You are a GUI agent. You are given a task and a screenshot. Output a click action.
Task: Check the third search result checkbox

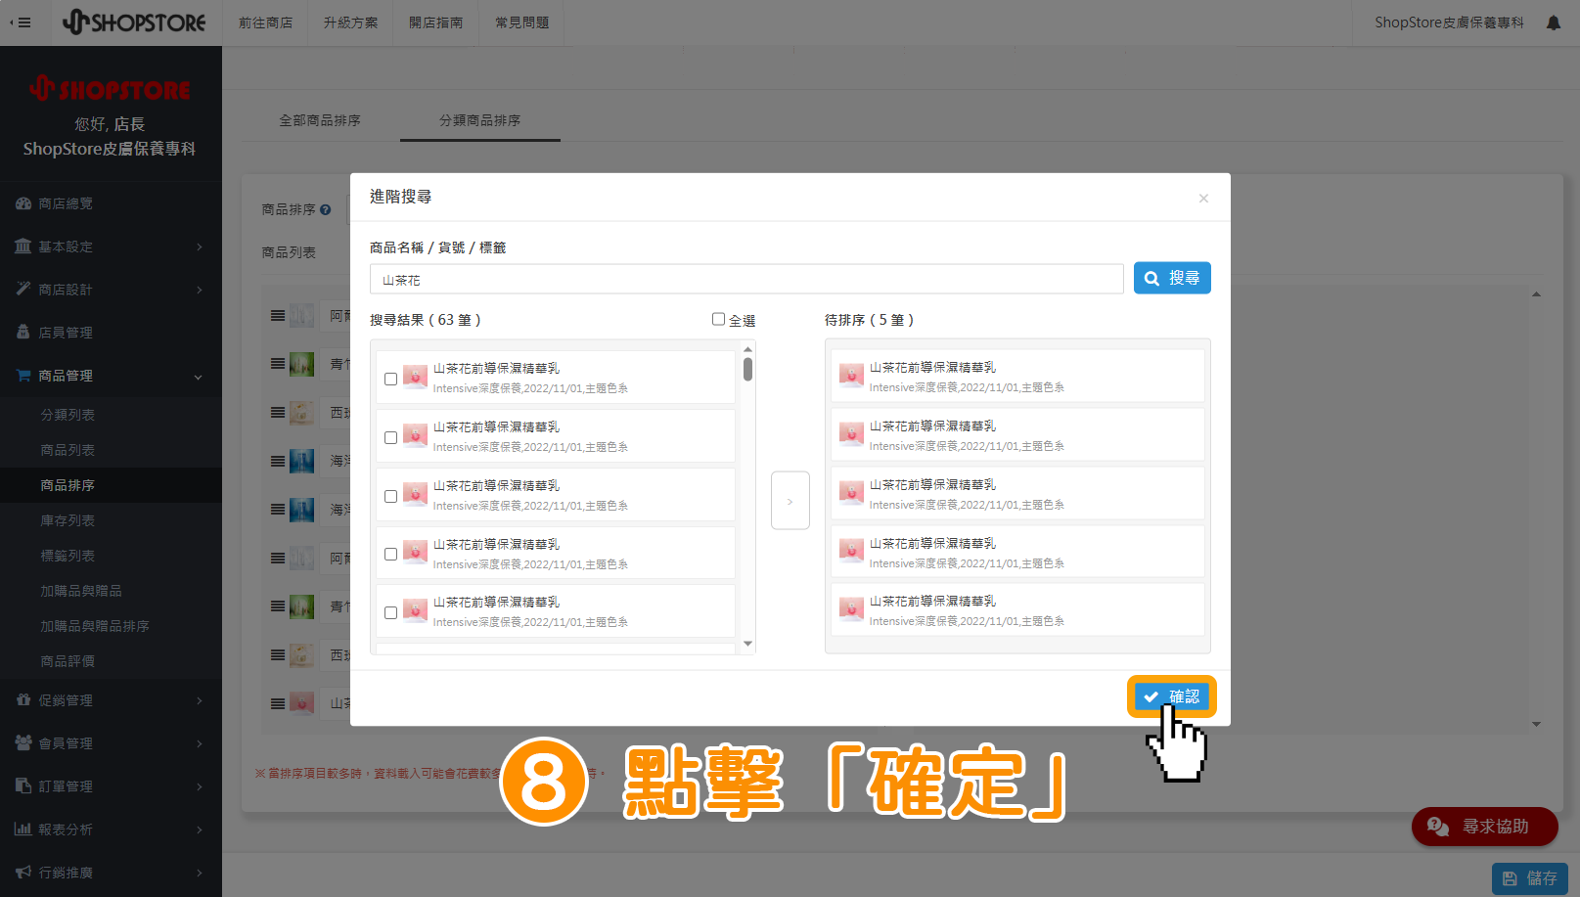(x=391, y=496)
